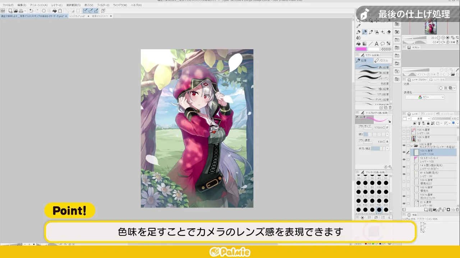
Task: Open the フィルター(I) menu
Action: click(x=103, y=5)
